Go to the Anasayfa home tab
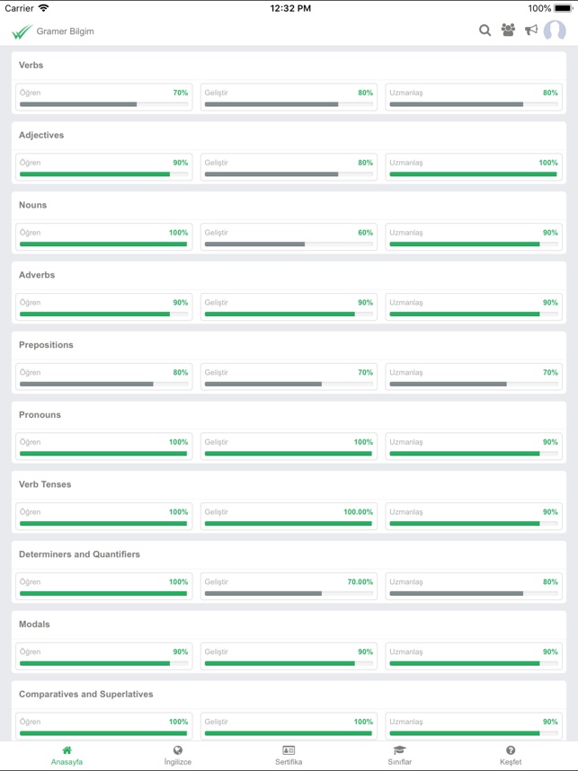 (67, 755)
